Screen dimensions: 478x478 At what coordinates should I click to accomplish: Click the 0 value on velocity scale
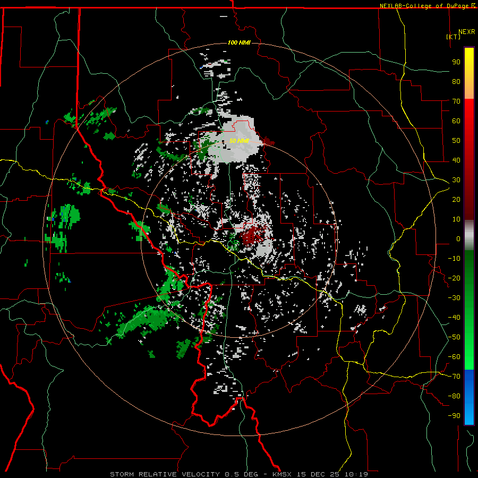[458, 238]
